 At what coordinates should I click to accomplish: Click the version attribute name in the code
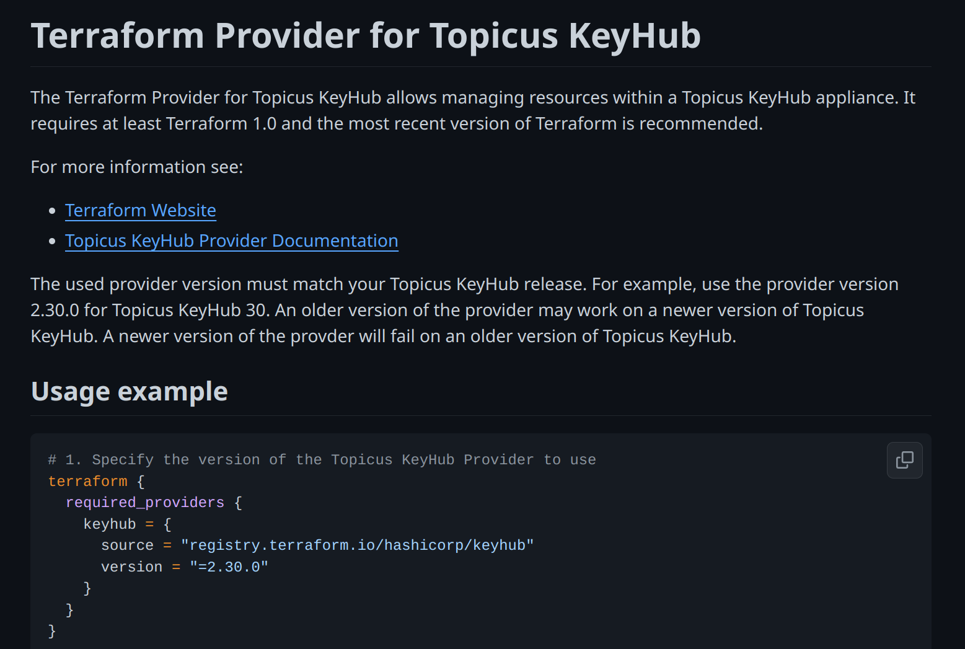(131, 567)
